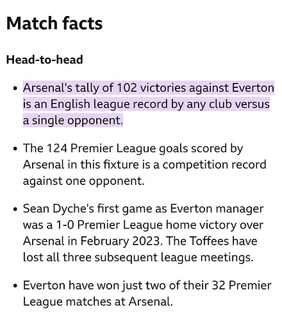The width and height of the screenshot is (282, 321).
Task: Click the number 124 in second fact
Action: tap(57, 148)
